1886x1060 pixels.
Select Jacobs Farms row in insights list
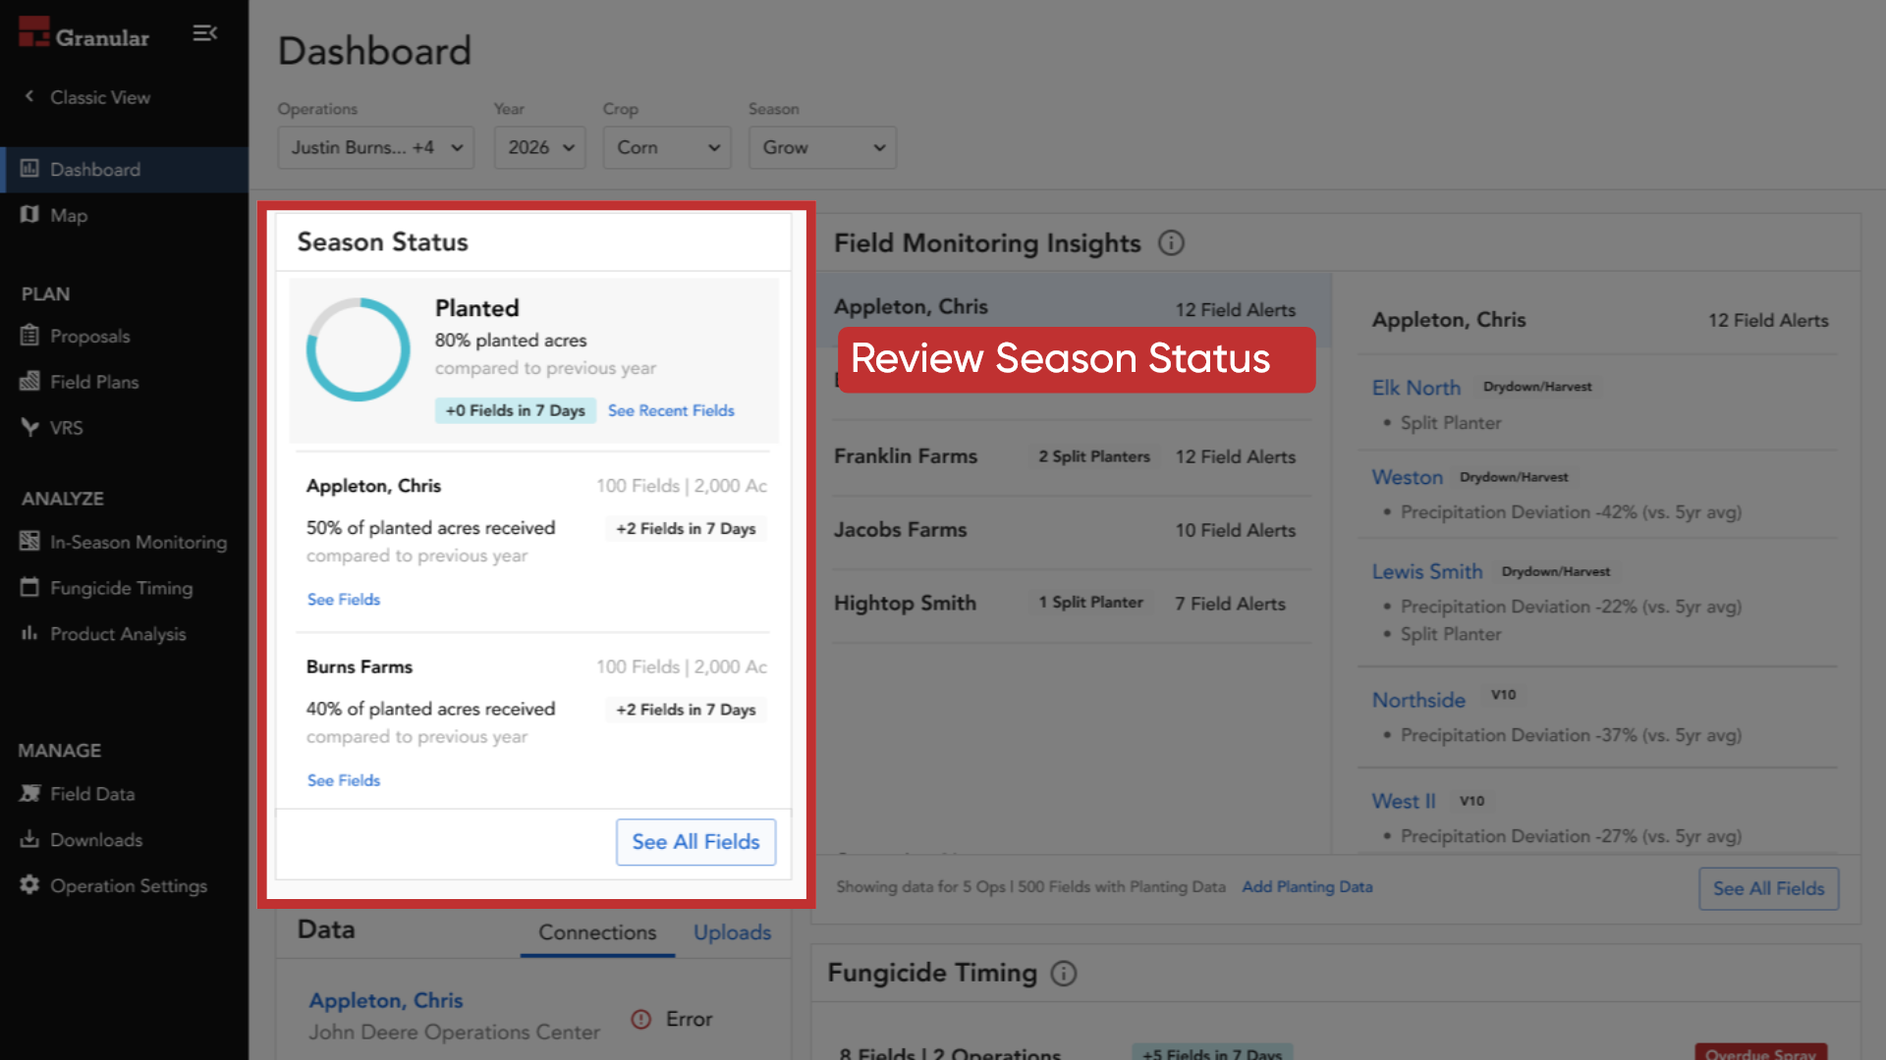point(1073,530)
